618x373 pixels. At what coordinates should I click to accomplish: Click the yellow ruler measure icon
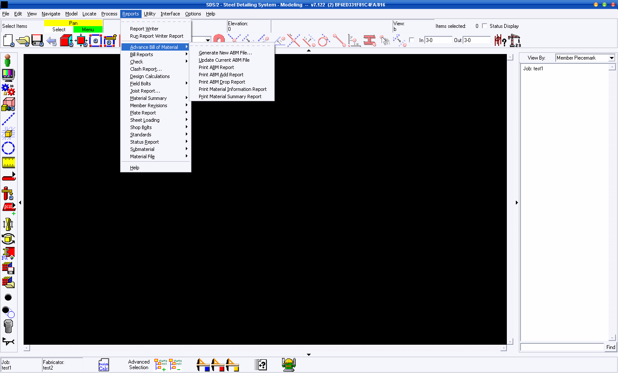[9, 162]
